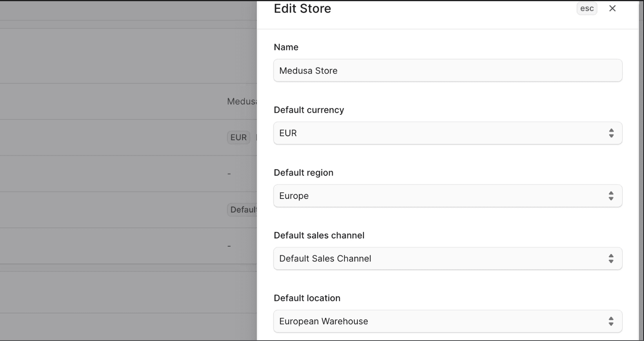The width and height of the screenshot is (644, 341).
Task: Click the EUR badge in background page
Action: (238, 137)
